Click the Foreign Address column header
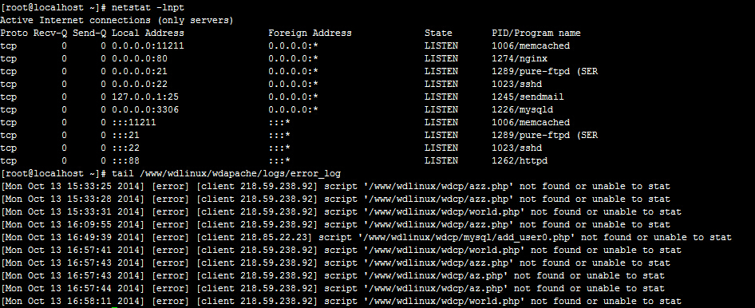Image resolution: width=755 pixels, height=308 pixels. click(x=310, y=34)
